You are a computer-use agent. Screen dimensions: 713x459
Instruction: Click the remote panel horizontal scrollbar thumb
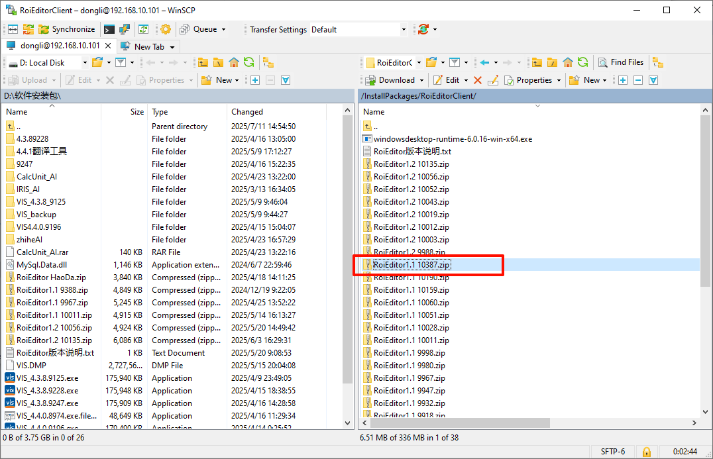[460, 423]
